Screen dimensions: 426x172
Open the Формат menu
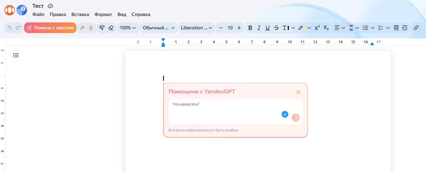tap(103, 14)
